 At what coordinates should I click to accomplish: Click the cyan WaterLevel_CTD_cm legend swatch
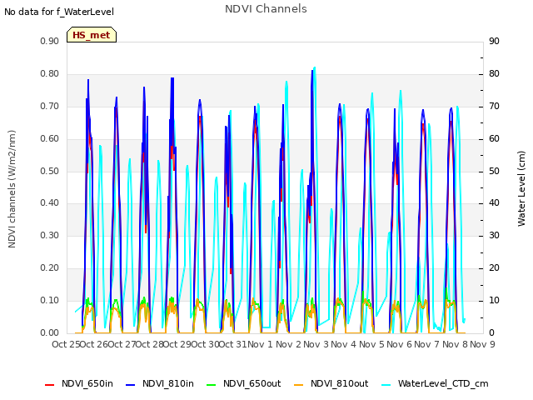(x=386, y=385)
